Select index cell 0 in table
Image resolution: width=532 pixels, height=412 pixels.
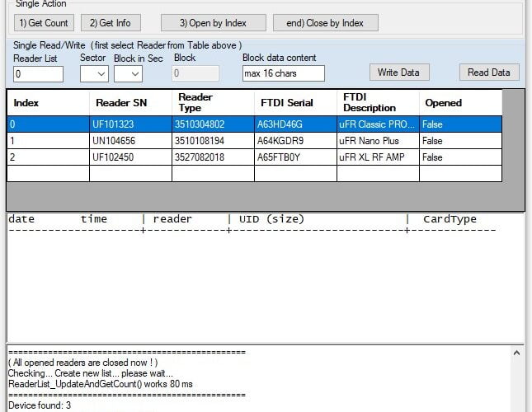[48, 124]
